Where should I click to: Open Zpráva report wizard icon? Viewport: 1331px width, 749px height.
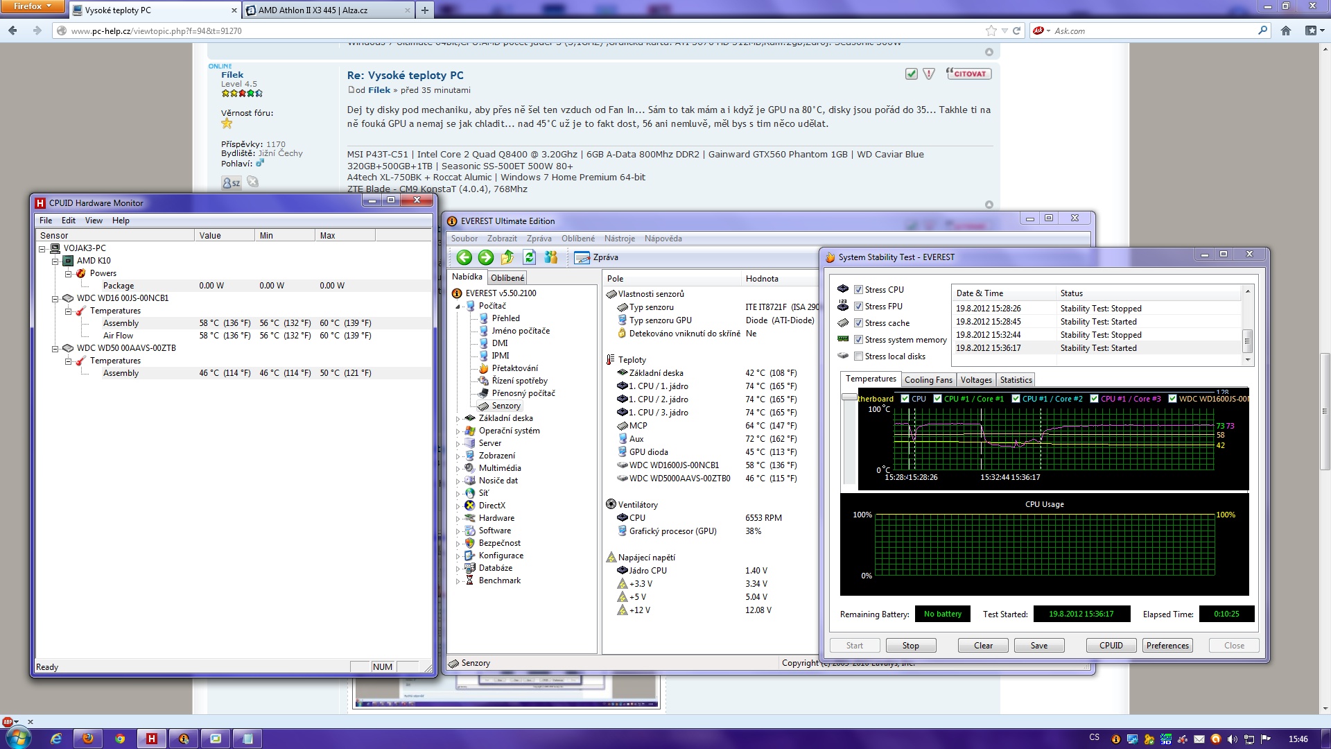coord(582,257)
